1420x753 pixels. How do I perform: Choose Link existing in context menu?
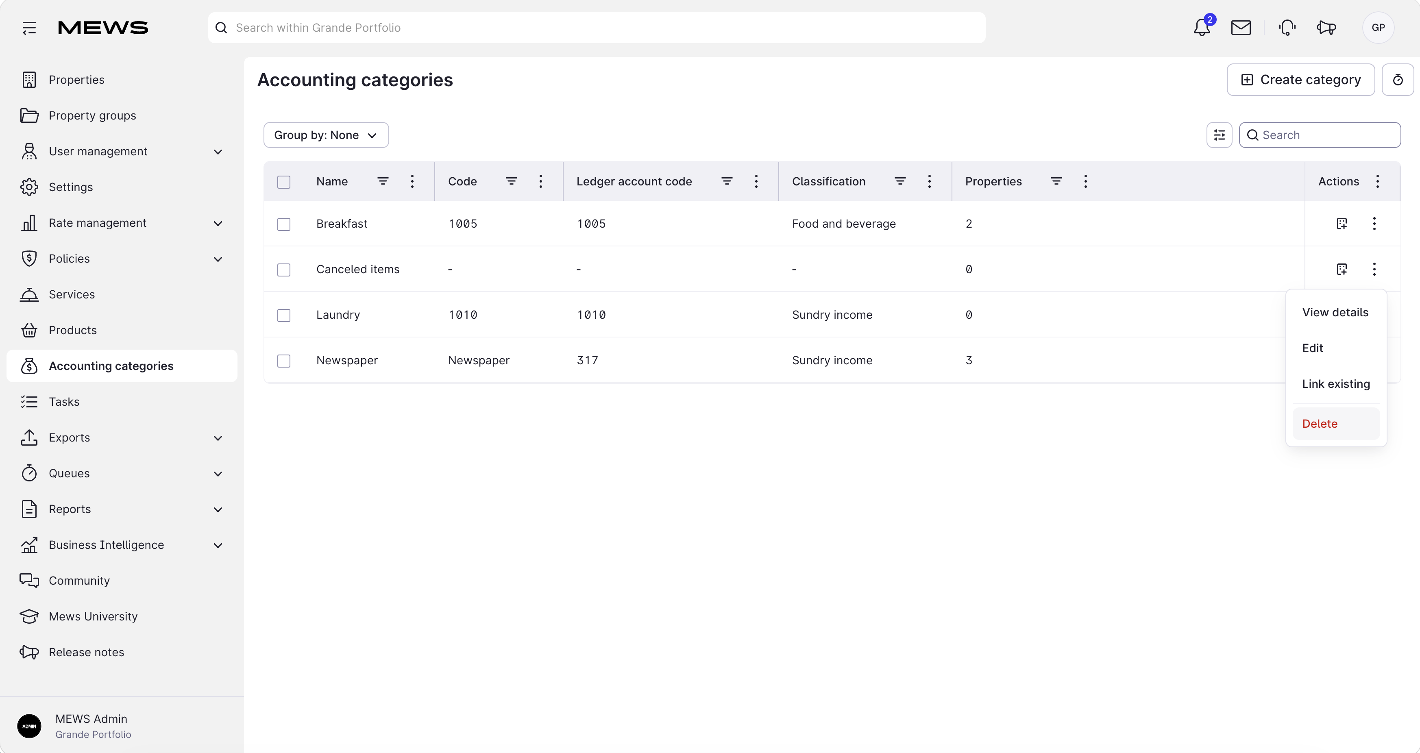(x=1336, y=384)
